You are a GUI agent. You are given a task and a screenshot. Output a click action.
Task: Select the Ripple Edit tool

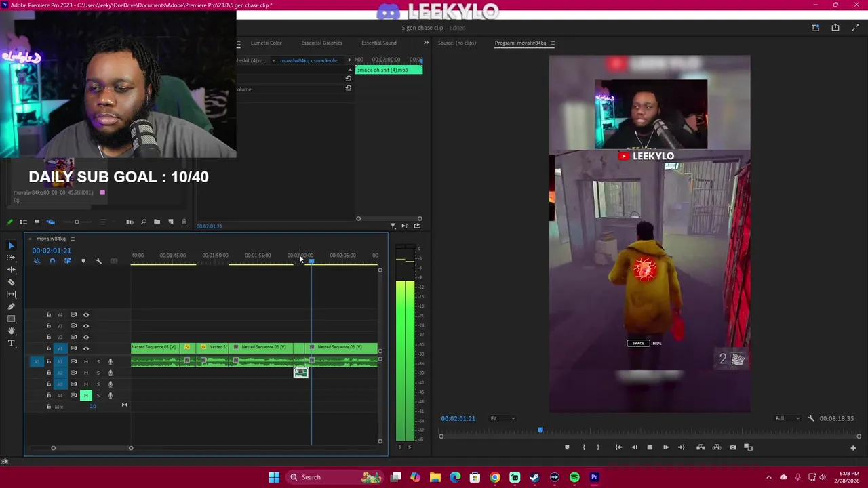tap(12, 270)
